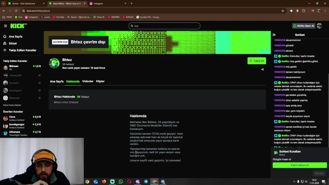Click the KICK logo
The width and height of the screenshot is (329, 185).
point(19,26)
